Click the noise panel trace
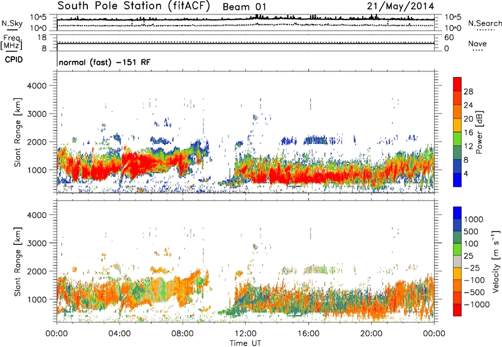This screenshot has width=502, height=347. 245,20
